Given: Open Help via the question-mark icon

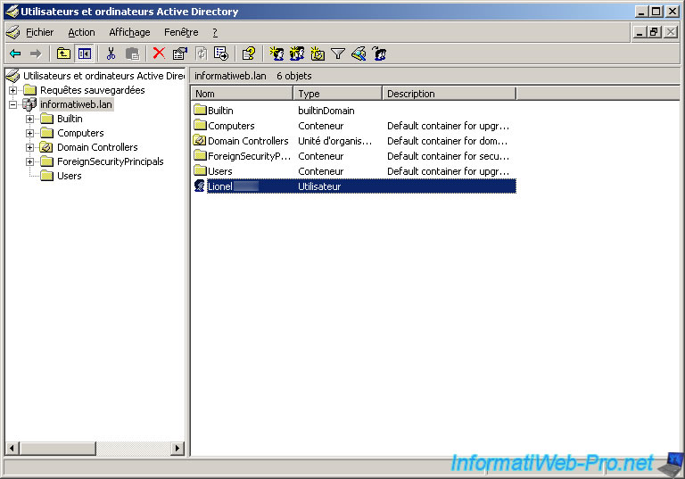Looking at the screenshot, I should click(249, 54).
